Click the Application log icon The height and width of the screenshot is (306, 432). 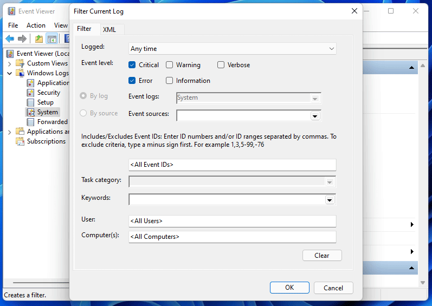[x=30, y=83]
